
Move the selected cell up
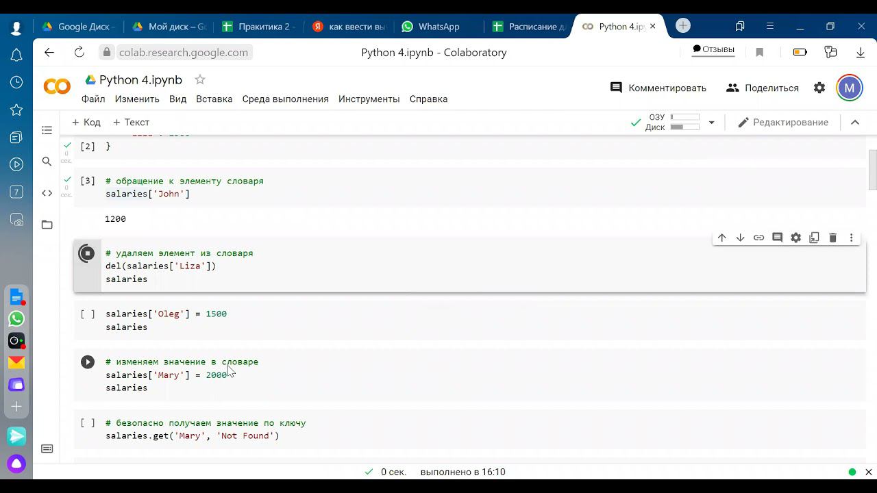point(721,238)
